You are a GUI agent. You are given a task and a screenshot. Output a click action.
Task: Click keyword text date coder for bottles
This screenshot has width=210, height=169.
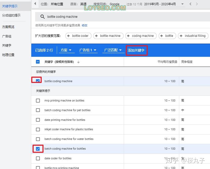[58, 158]
